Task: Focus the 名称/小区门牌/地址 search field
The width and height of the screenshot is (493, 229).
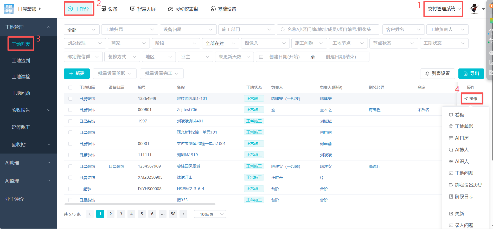Action: [x=328, y=30]
